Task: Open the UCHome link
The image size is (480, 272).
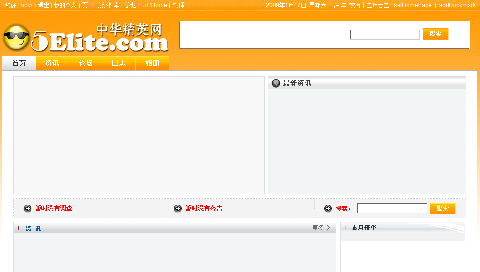Action: tap(154, 5)
